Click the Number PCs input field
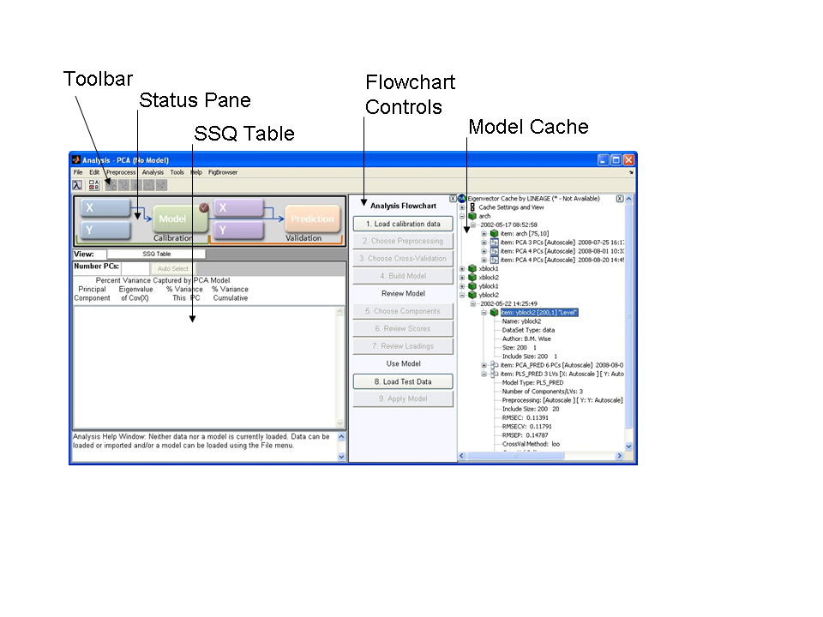823x617 pixels. coord(135,268)
